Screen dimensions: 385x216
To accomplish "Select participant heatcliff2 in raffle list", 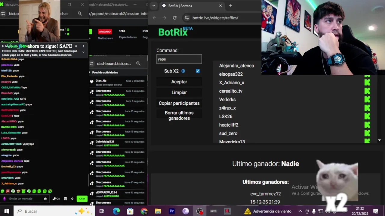I will (x=229, y=125).
